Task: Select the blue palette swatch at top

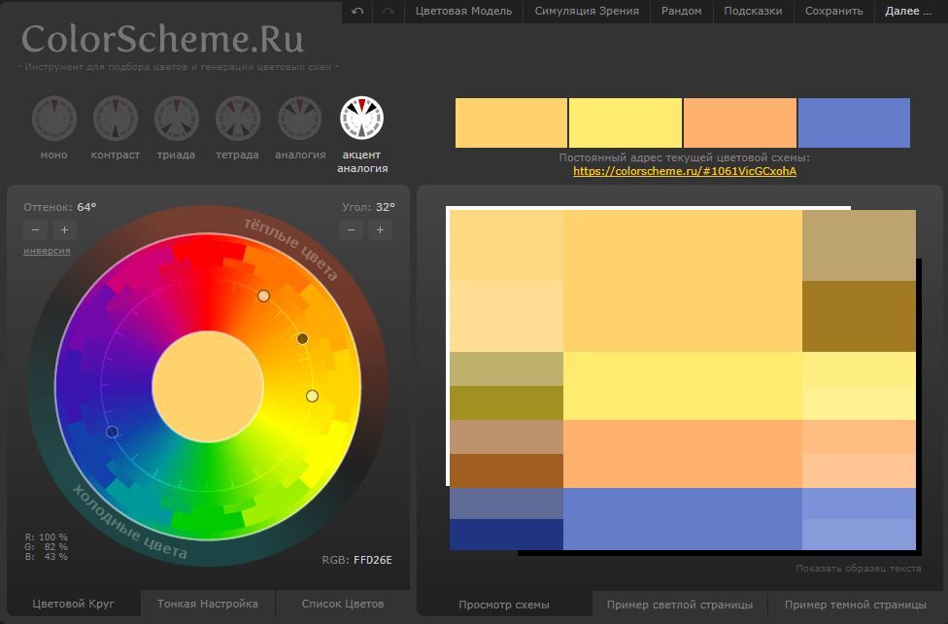Action: coord(854,122)
